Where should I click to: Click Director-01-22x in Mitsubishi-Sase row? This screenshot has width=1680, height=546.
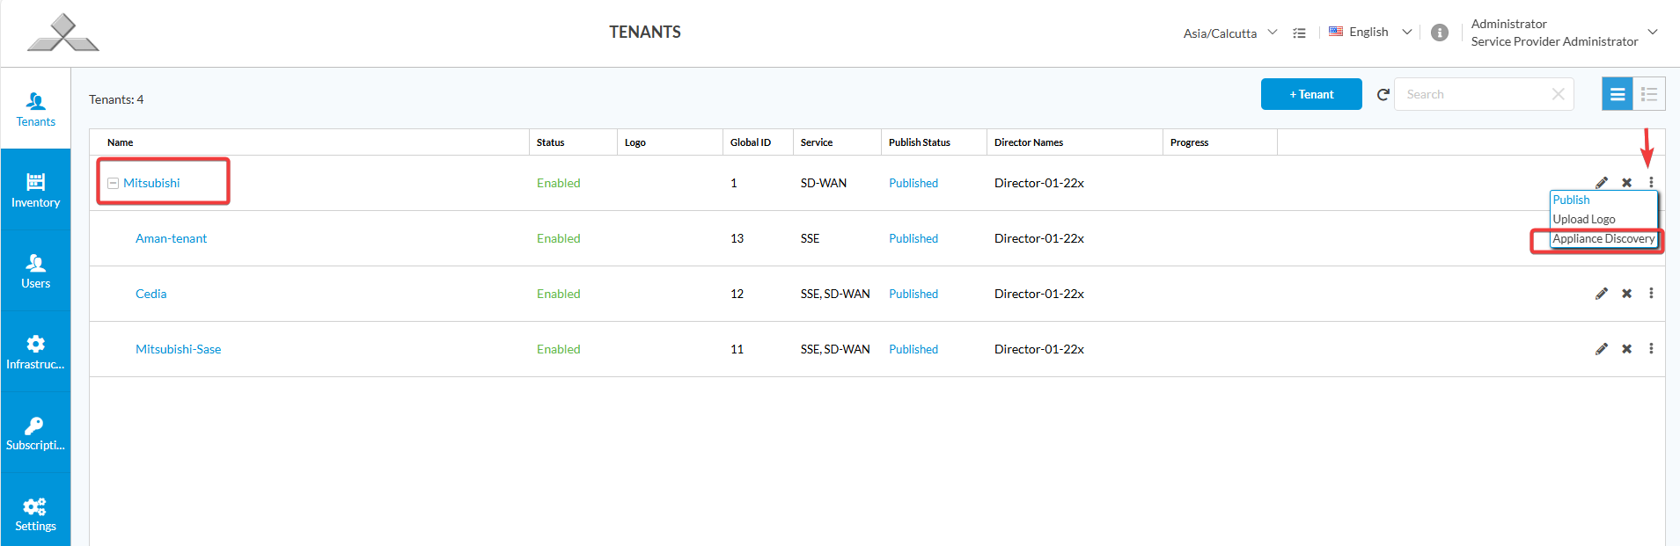[1039, 349]
